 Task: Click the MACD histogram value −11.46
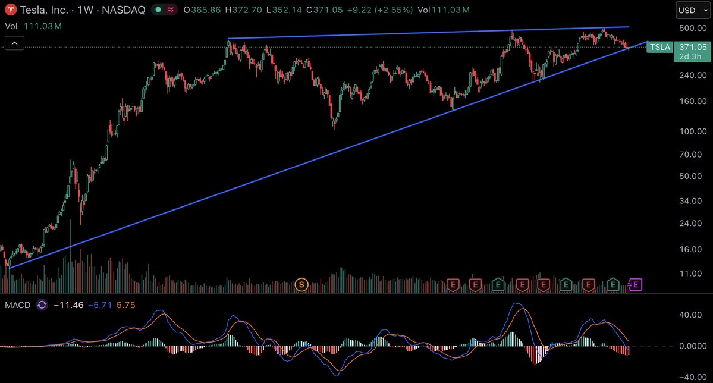pos(68,305)
